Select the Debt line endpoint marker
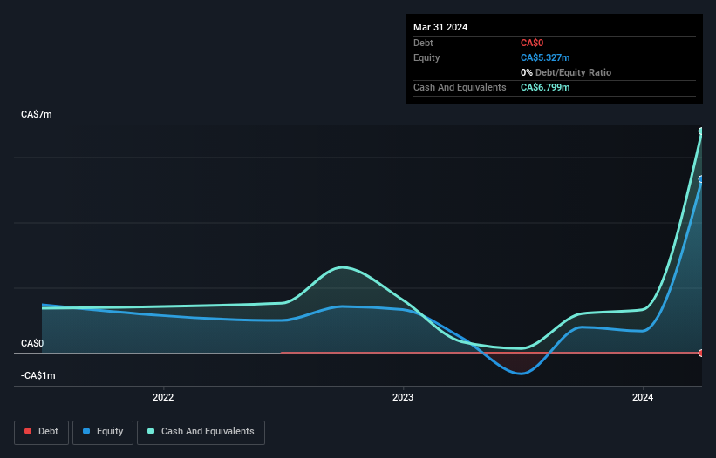Screen dimensions: 716x458 (x=701, y=353)
